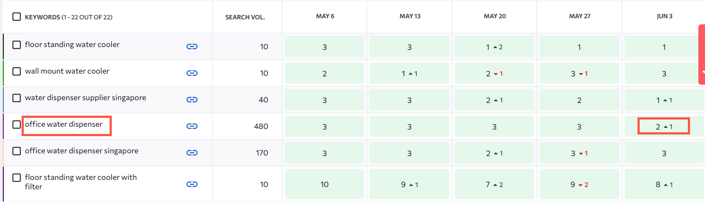
Task: Open link icon for office water dispenser
Action: 192,126
